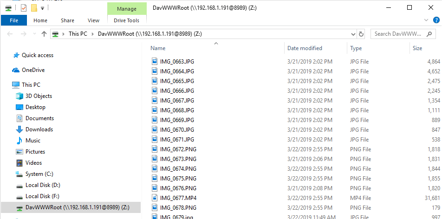The height and width of the screenshot is (219, 442).
Task: Go forward with the Forward arrow
Action: pos(24,34)
